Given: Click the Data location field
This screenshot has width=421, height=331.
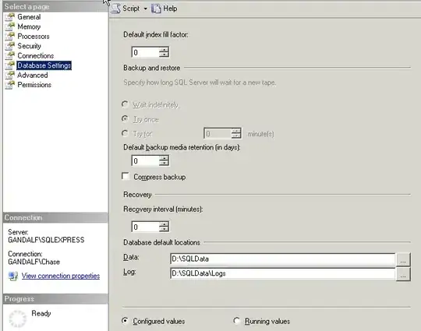Looking at the screenshot, I should tap(283, 259).
